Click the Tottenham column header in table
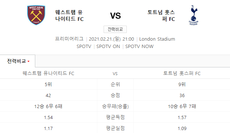 [182, 73]
